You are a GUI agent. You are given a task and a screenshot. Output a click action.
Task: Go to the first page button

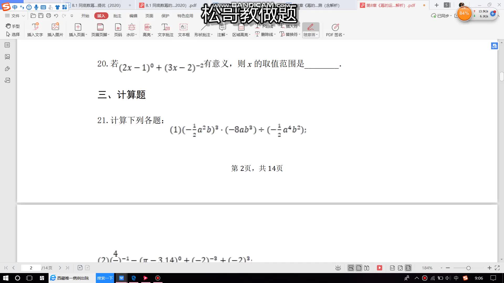6,268
